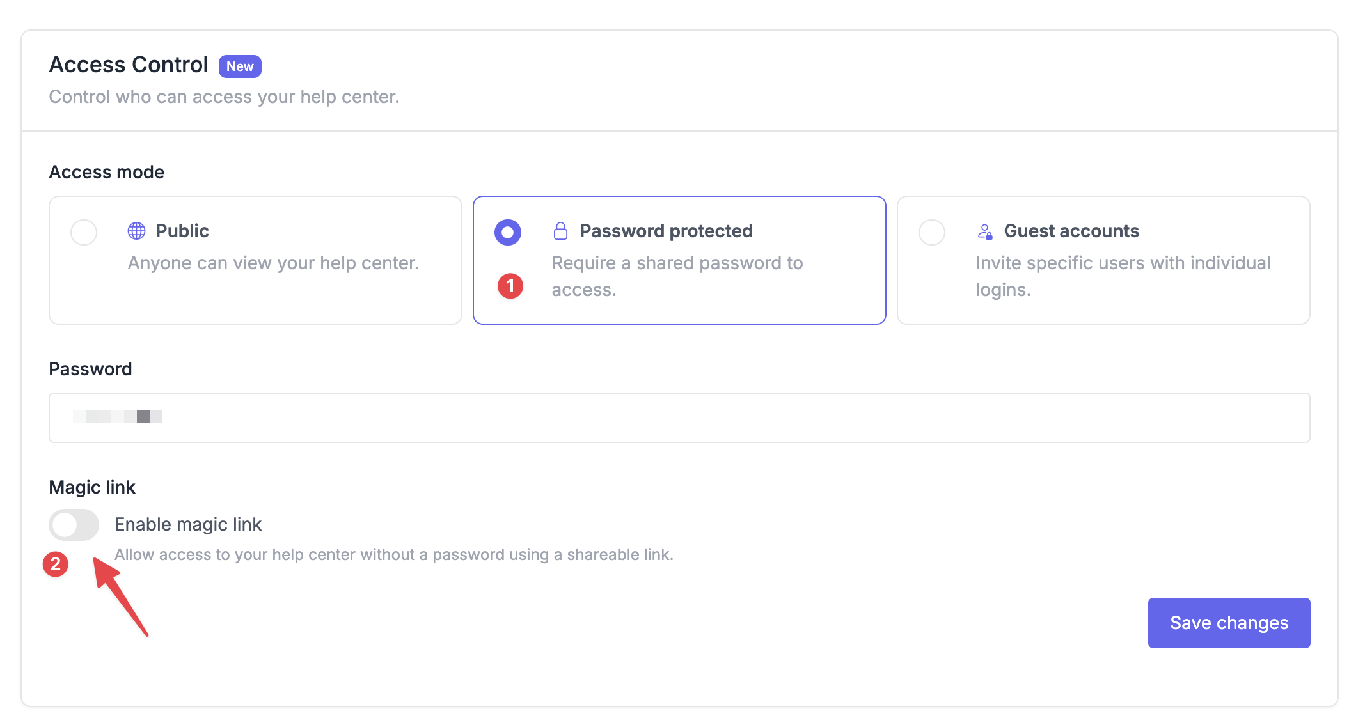Focus the Password input field
The image size is (1365, 725).
point(679,417)
